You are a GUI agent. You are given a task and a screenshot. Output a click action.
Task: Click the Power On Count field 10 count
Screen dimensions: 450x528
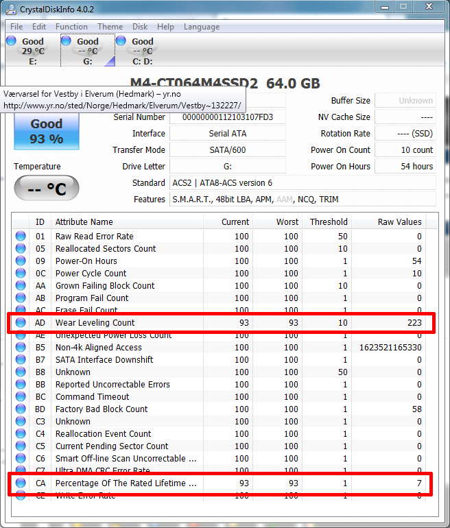point(405,150)
